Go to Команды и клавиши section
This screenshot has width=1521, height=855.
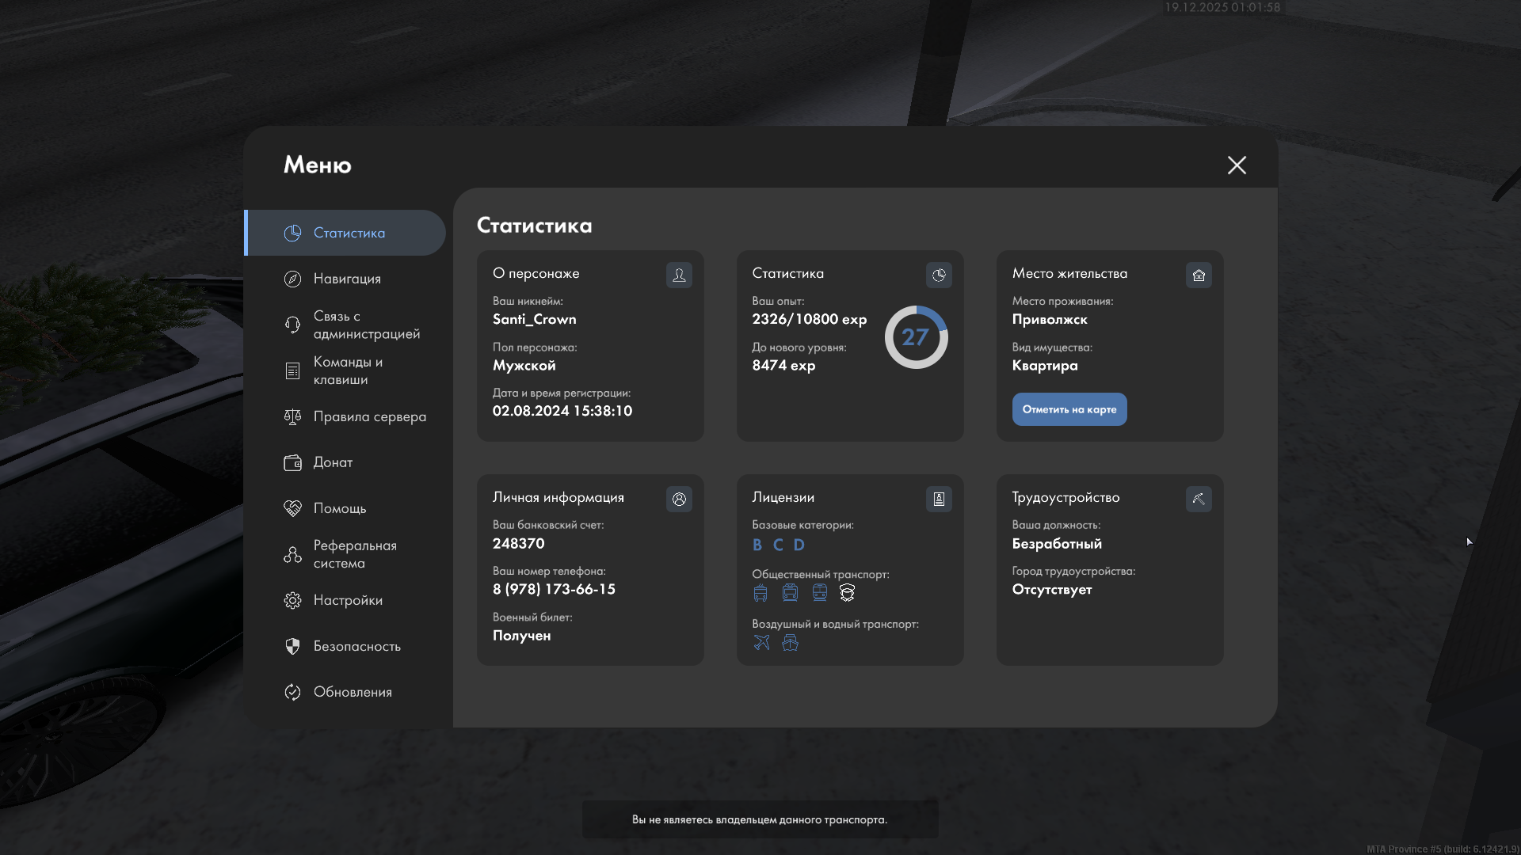tap(347, 370)
